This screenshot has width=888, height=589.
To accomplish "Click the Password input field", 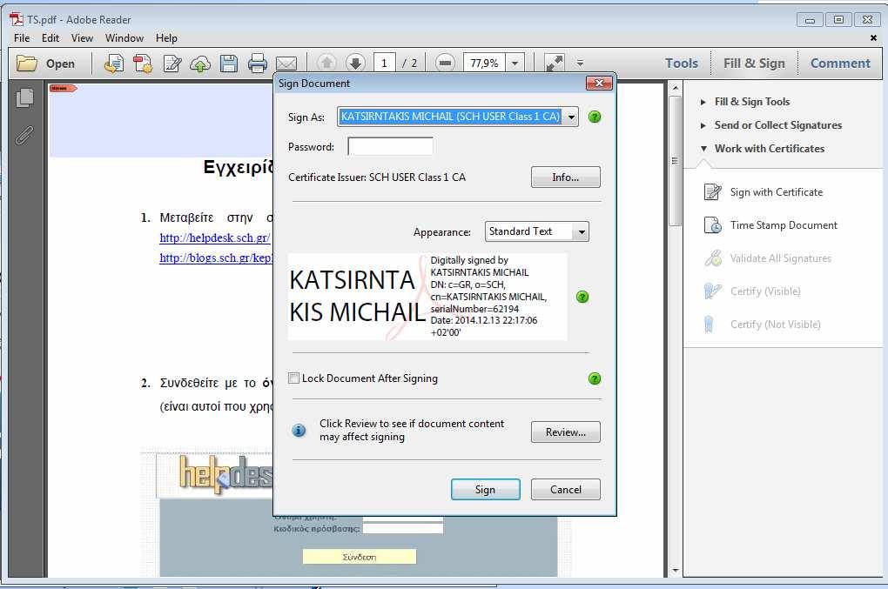I will 390,146.
